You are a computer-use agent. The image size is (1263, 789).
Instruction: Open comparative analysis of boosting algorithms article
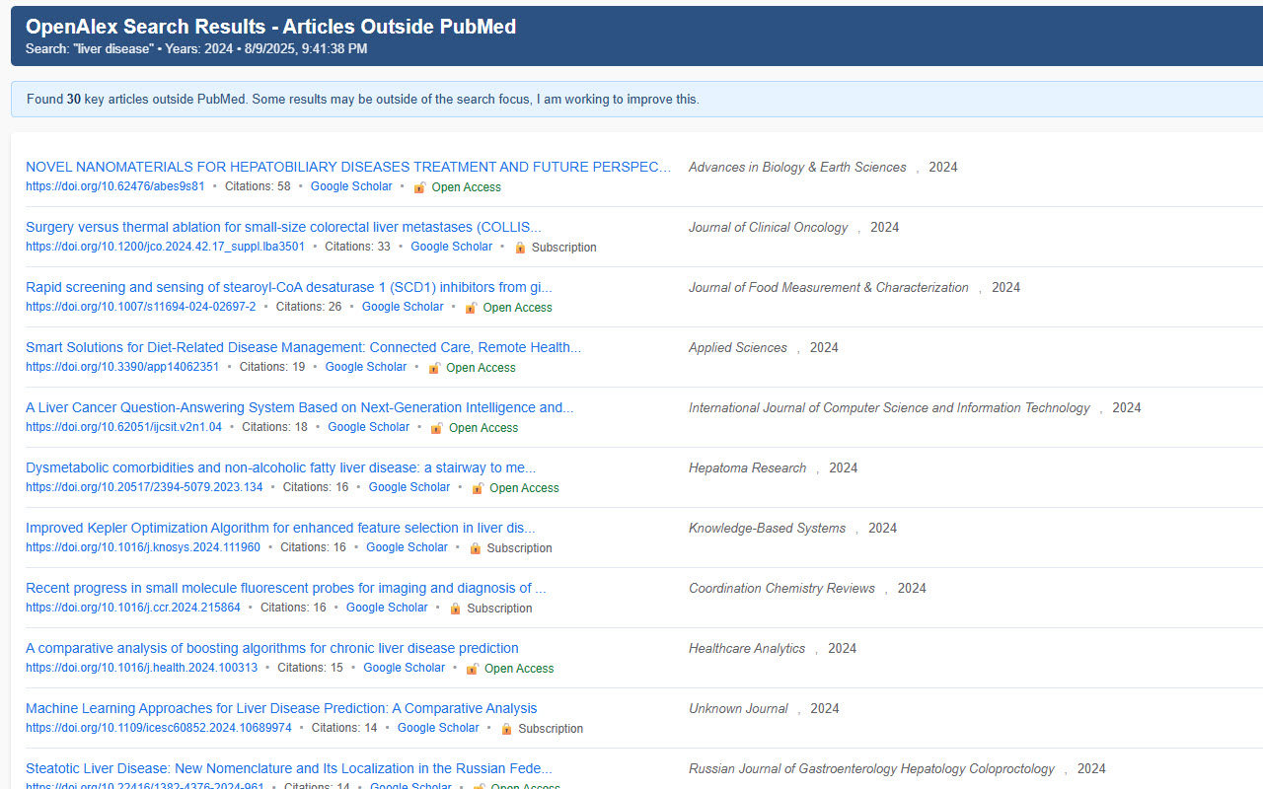point(272,648)
